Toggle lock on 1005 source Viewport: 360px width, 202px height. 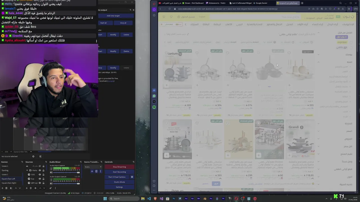click(43, 175)
